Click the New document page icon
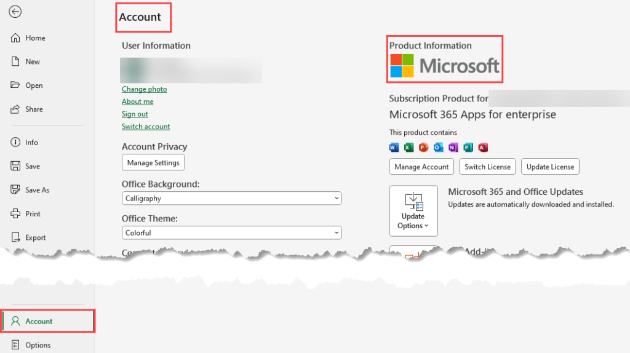 click(x=15, y=61)
